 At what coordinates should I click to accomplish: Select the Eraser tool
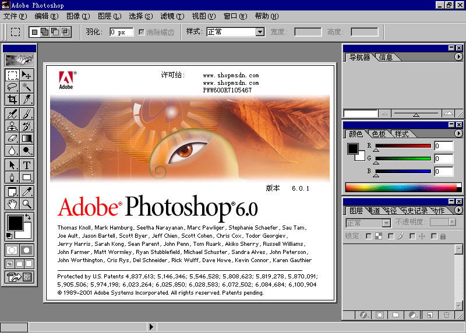pyautogui.click(x=12, y=138)
